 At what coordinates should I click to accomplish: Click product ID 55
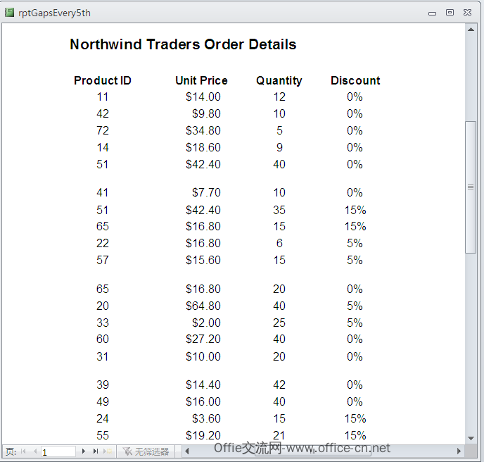click(103, 435)
